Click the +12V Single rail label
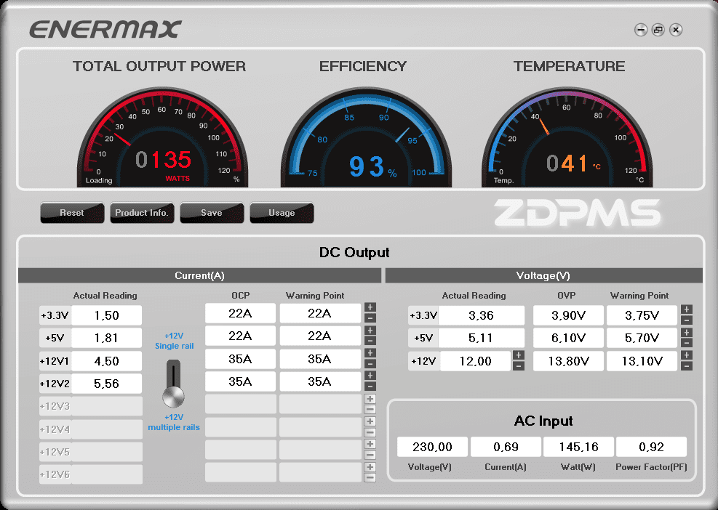 coord(174,341)
